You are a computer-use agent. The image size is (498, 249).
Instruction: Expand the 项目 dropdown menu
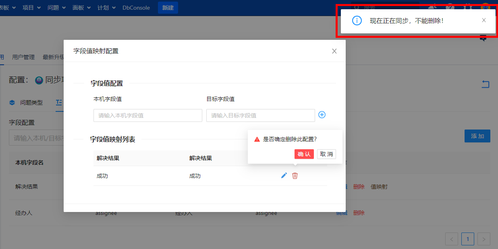pyautogui.click(x=31, y=8)
